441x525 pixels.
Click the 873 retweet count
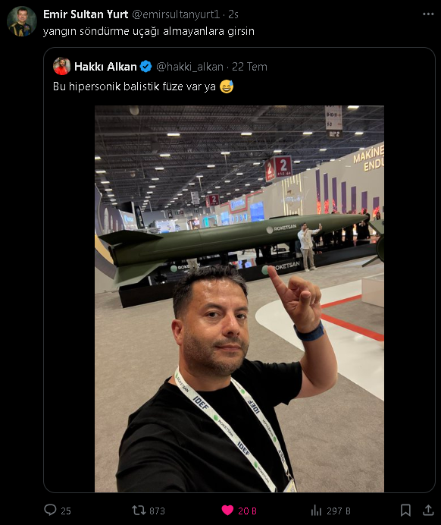pyautogui.click(x=157, y=511)
